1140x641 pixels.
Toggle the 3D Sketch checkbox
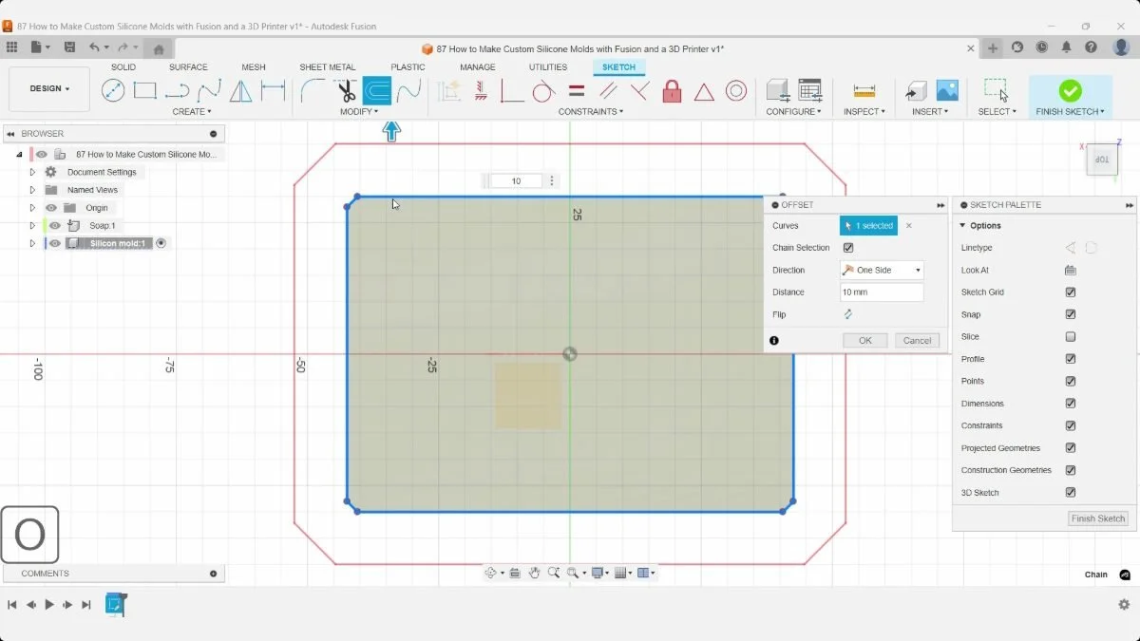1071,493
